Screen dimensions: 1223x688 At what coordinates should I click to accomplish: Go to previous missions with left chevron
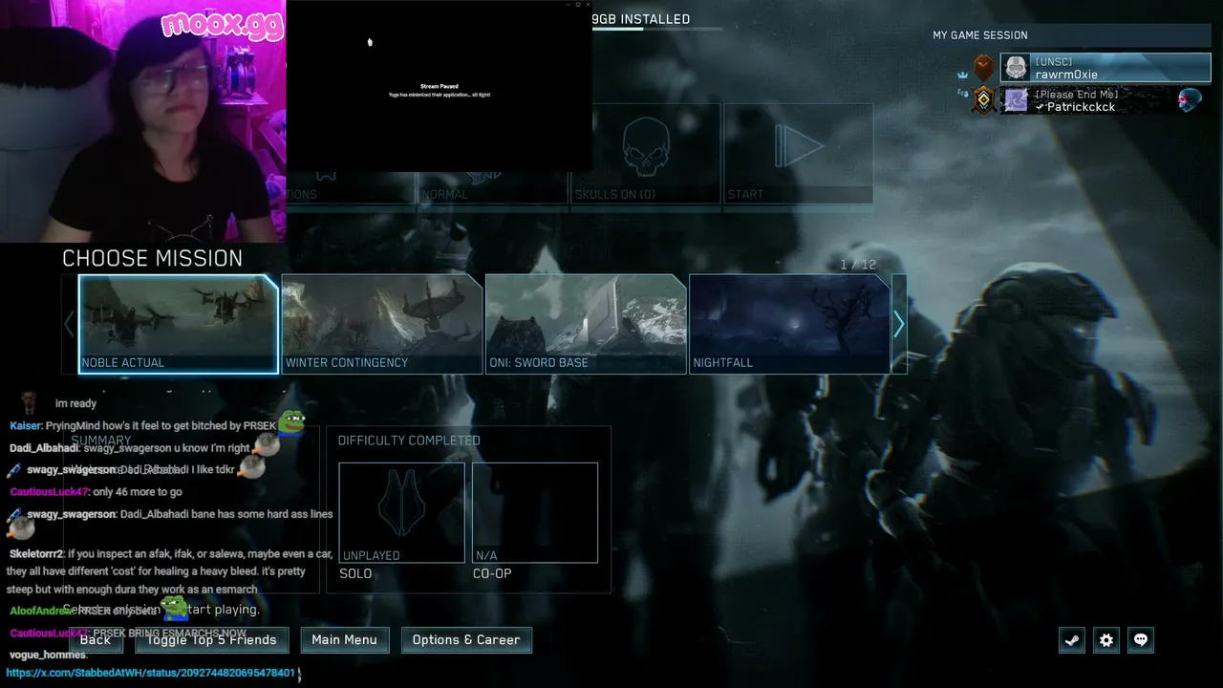pos(69,325)
